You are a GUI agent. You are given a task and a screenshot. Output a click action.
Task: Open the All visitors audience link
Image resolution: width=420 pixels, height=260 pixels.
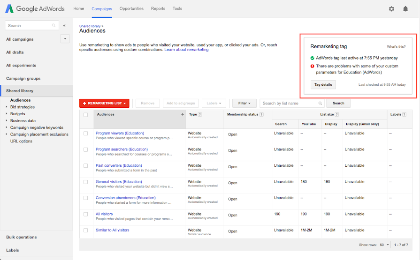[104, 214]
